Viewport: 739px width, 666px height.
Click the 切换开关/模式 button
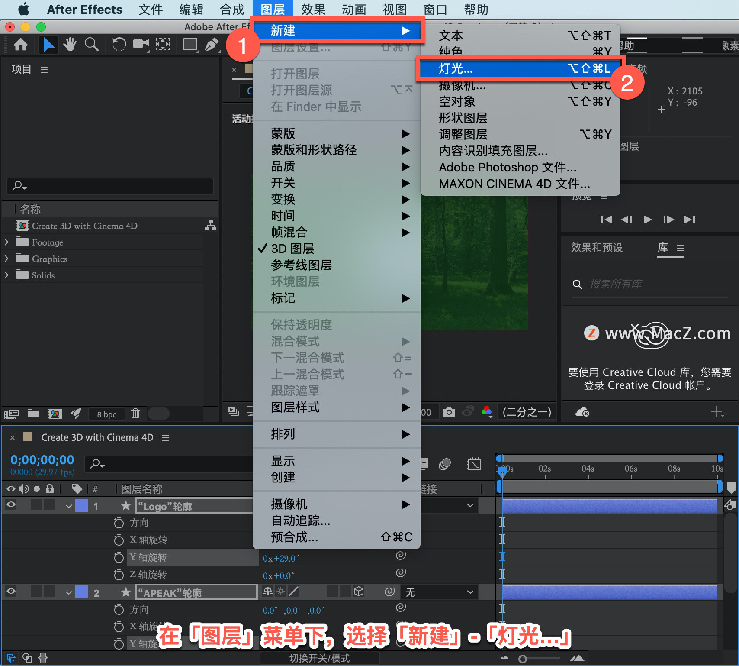point(319,658)
